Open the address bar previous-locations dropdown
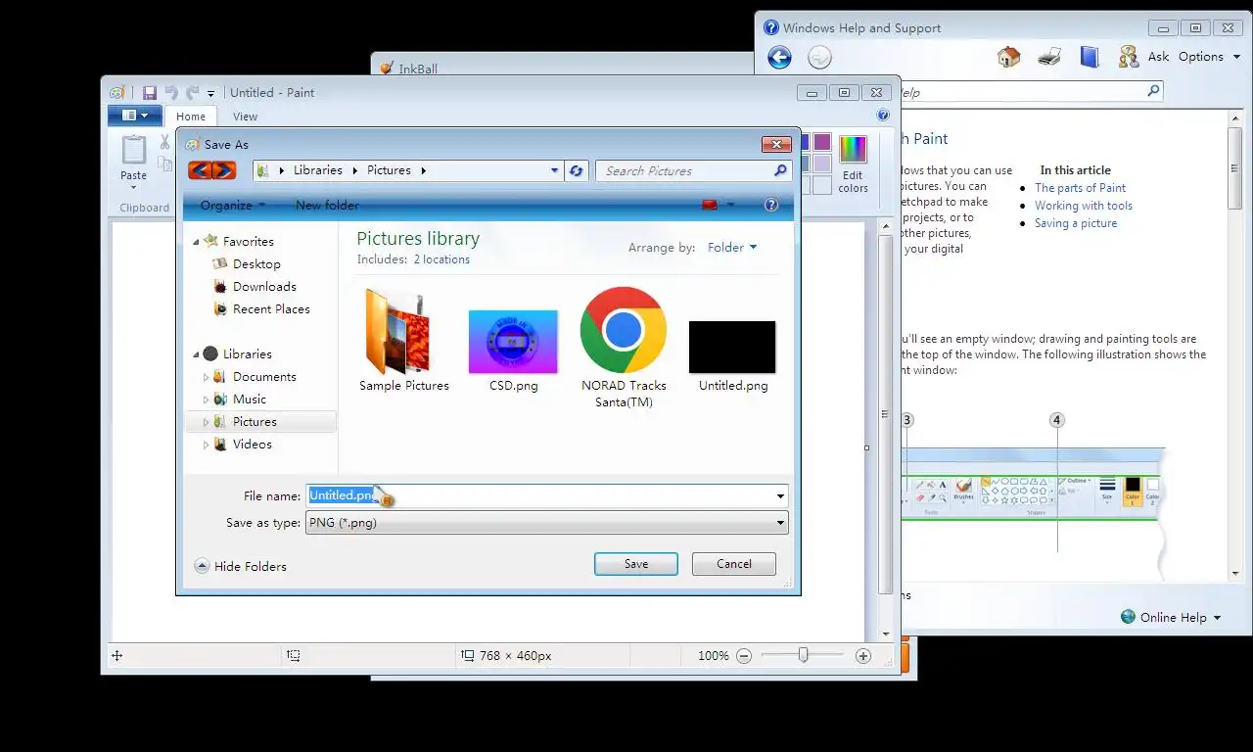This screenshot has width=1253, height=752. coord(554,170)
